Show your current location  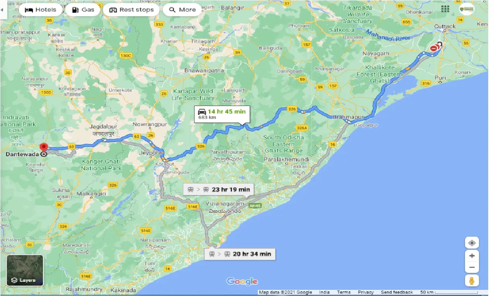tap(472, 243)
